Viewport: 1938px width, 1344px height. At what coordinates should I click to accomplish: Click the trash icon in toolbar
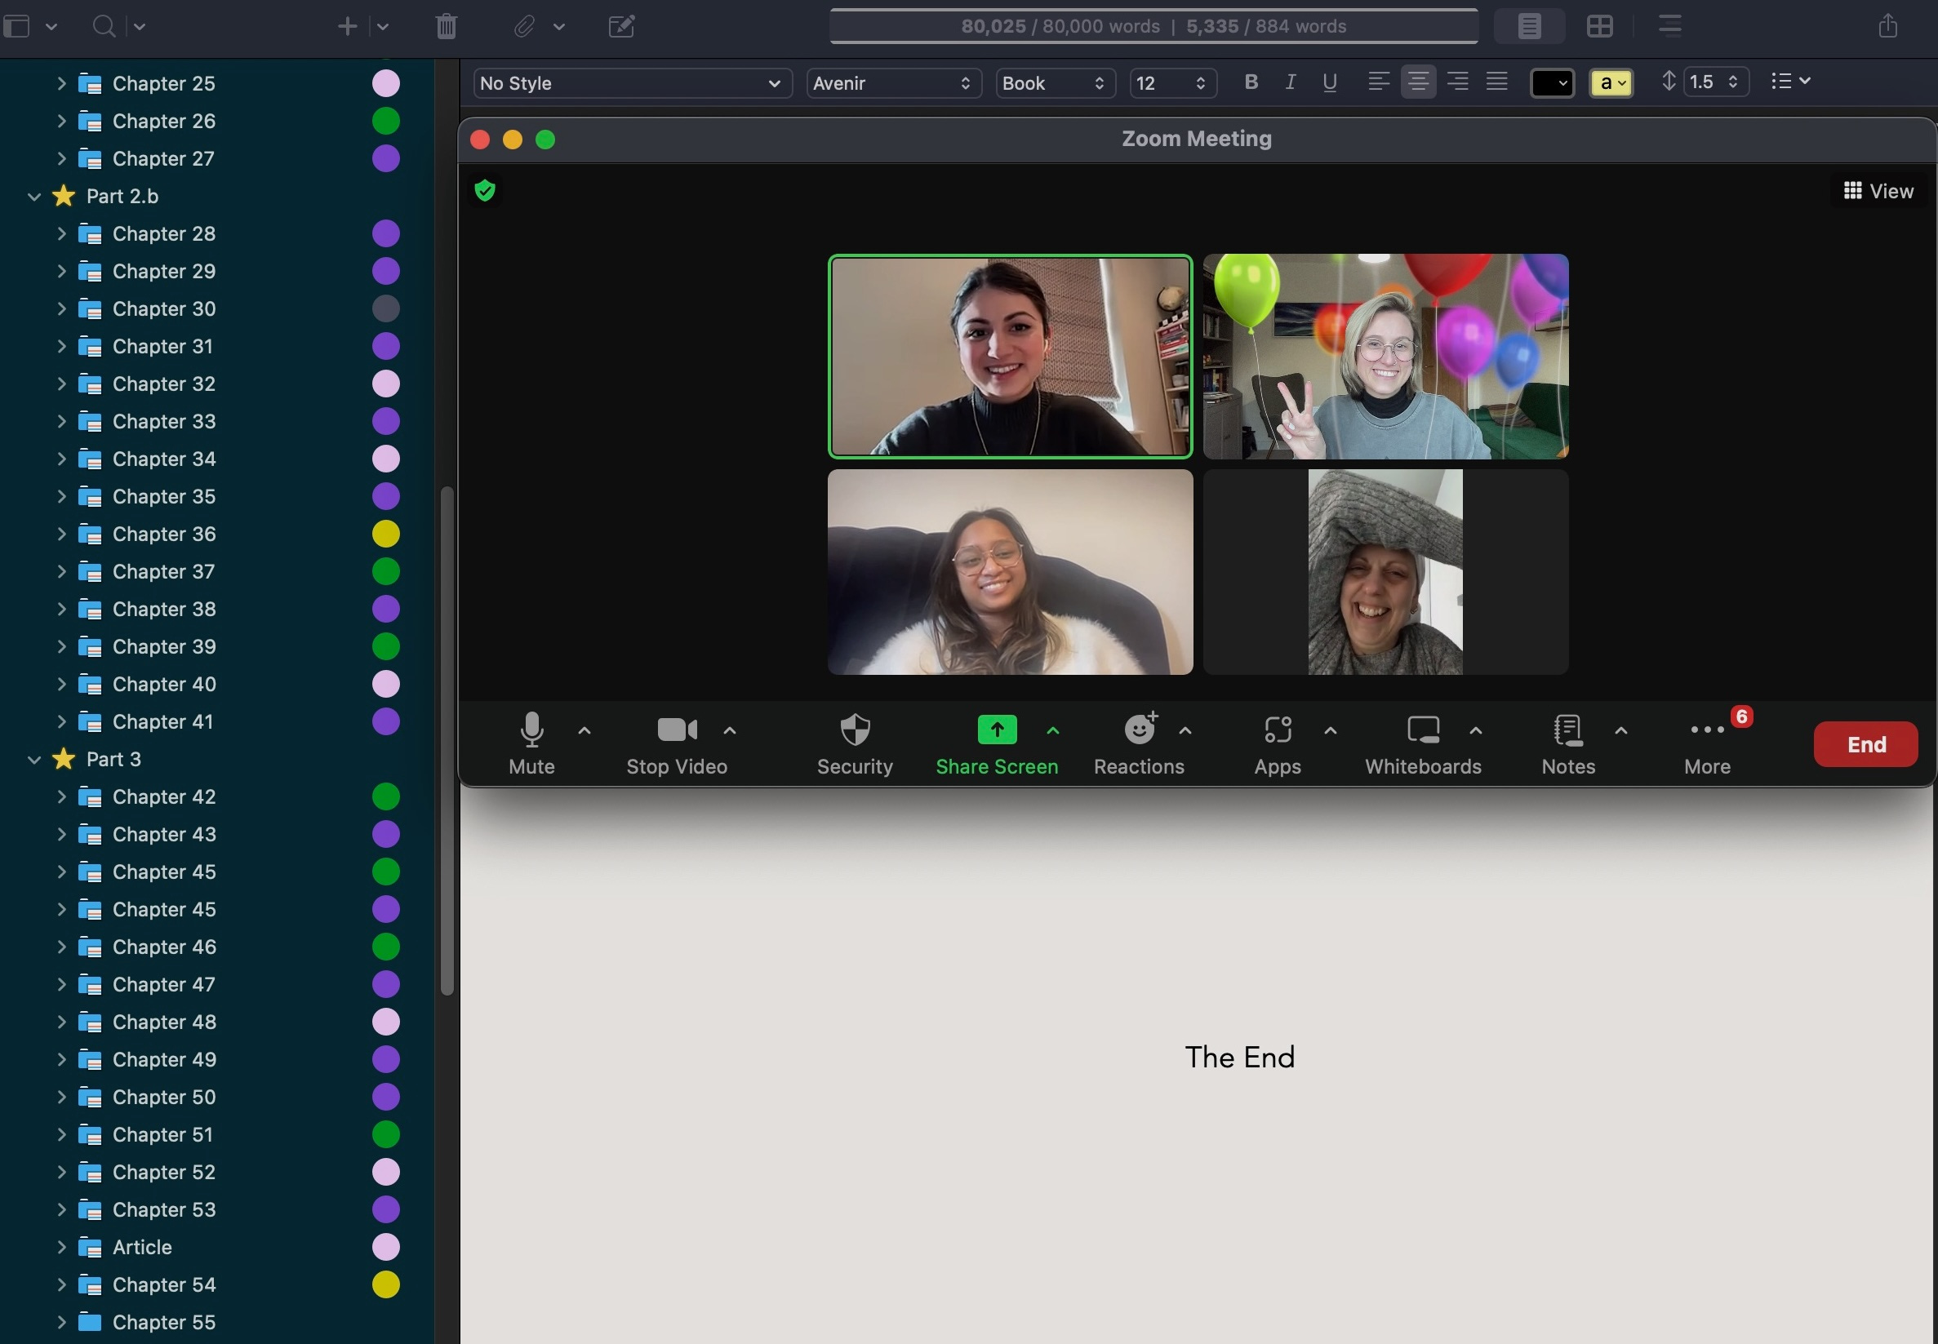[x=447, y=26]
